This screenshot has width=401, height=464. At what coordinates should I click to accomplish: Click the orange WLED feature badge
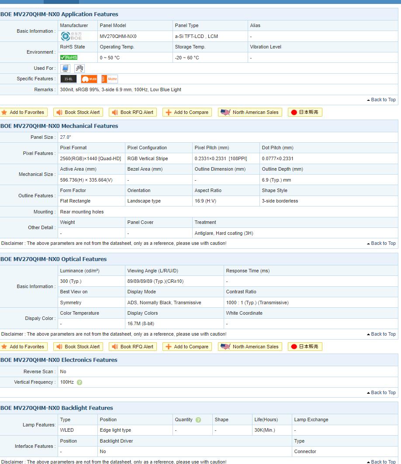89,79
